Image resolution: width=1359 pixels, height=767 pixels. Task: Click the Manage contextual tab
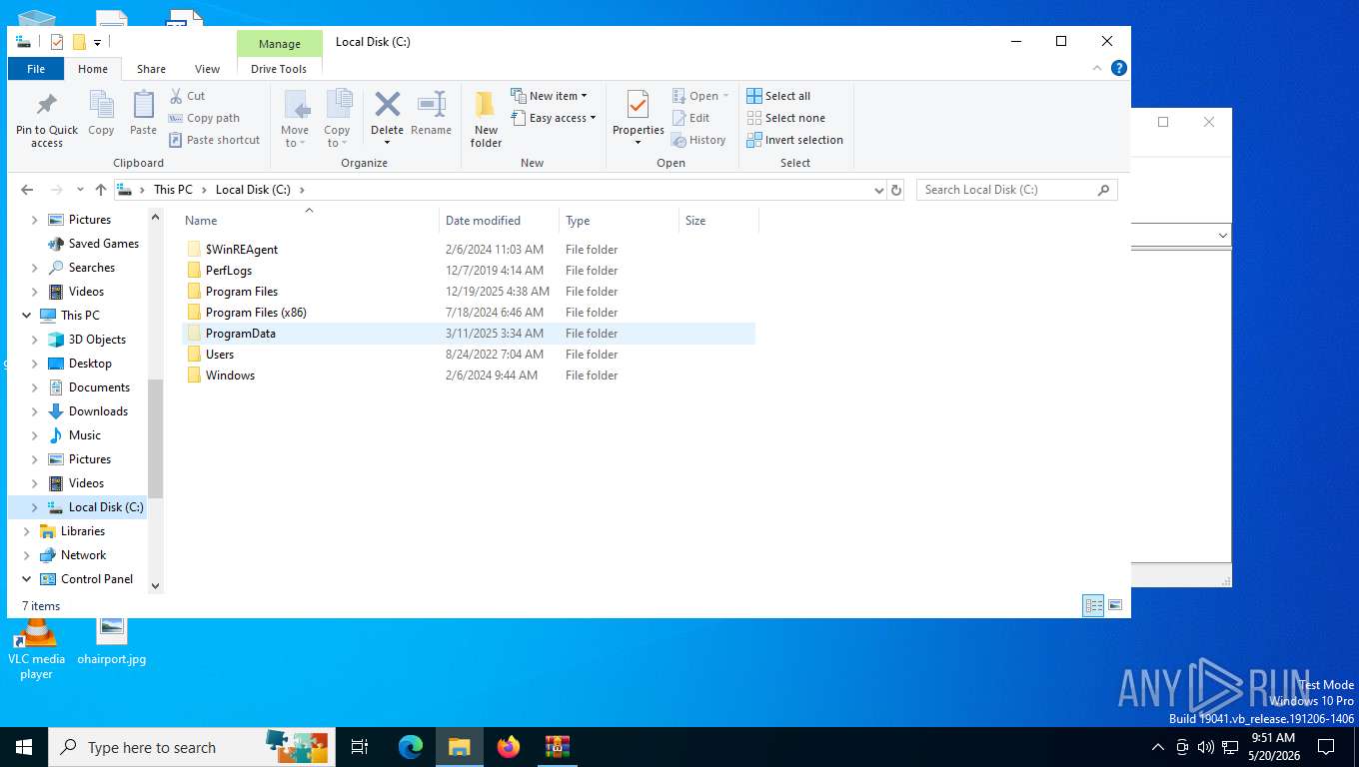pyautogui.click(x=280, y=44)
